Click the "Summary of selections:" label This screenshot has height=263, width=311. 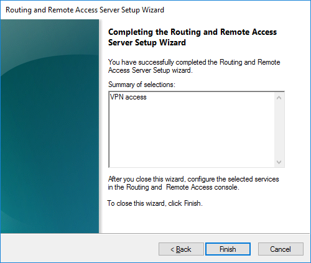point(142,85)
